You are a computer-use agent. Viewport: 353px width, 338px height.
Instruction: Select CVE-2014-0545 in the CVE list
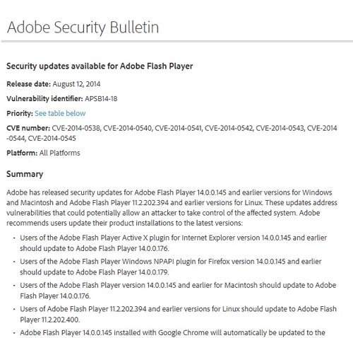click(x=52, y=138)
